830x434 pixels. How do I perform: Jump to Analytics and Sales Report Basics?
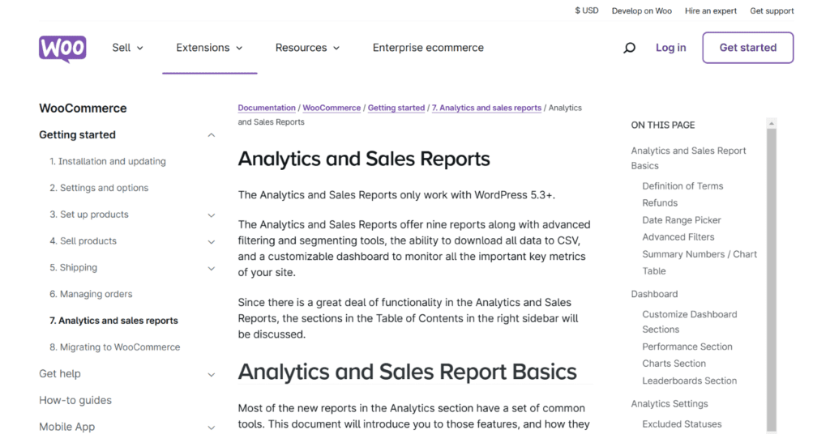coord(688,158)
